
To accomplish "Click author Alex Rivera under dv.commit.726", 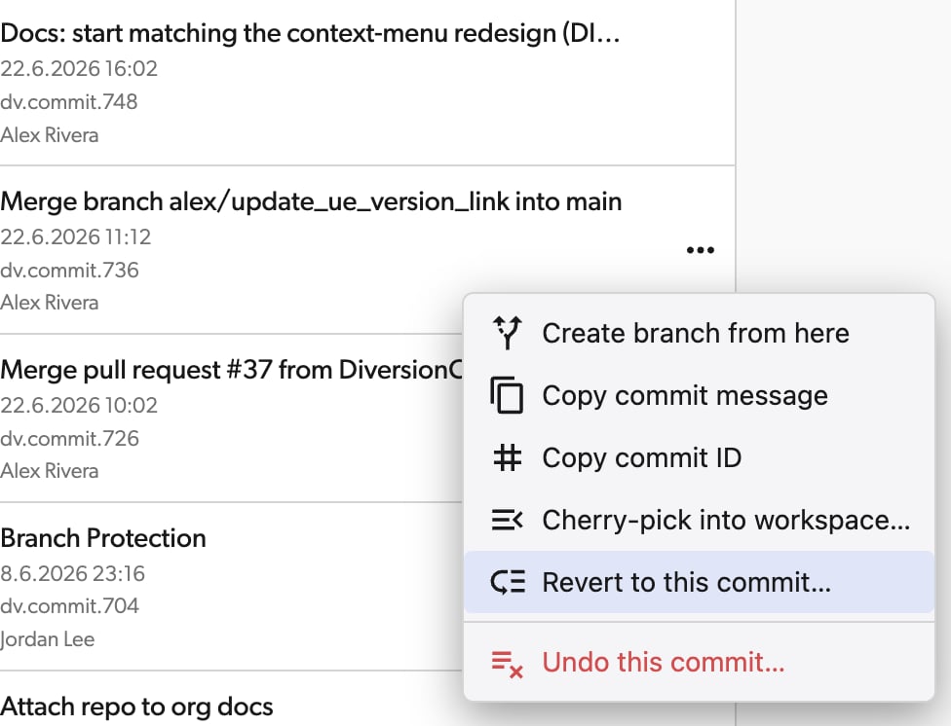I will pyautogui.click(x=49, y=471).
